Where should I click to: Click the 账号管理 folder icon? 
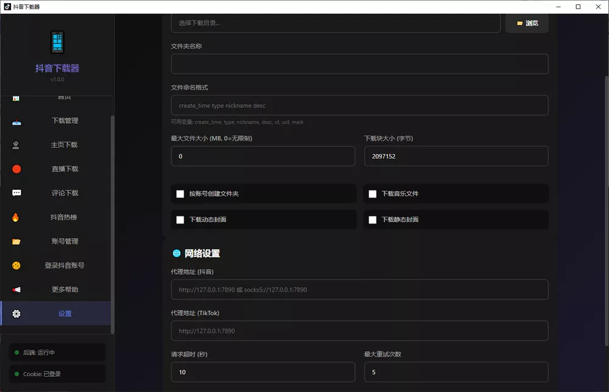[16, 241]
